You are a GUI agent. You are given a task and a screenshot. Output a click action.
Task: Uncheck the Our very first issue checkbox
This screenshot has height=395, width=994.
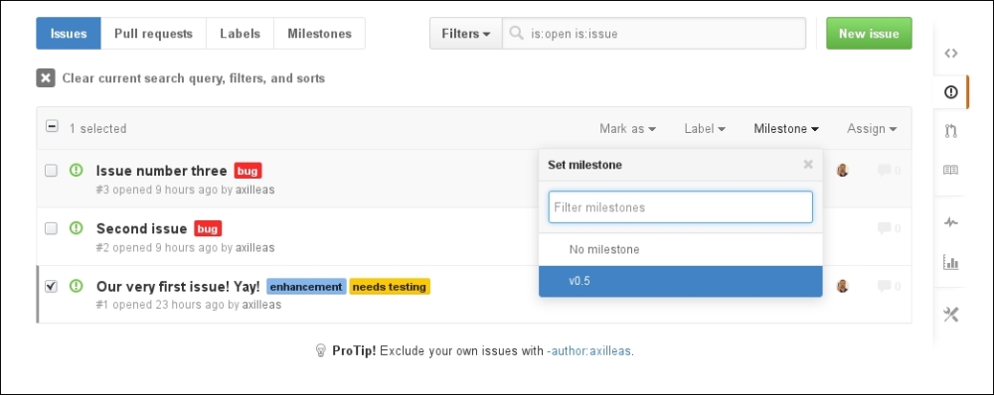click(x=52, y=287)
